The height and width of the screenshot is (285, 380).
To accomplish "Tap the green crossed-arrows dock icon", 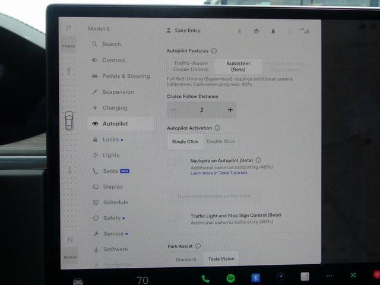I will tap(353, 275).
